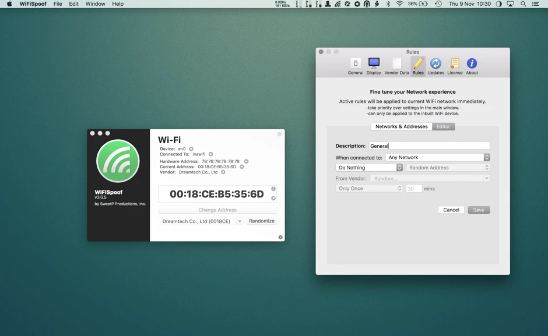Open the Vendor Data pane
Image resolution: width=548 pixels, height=336 pixels.
(396, 66)
